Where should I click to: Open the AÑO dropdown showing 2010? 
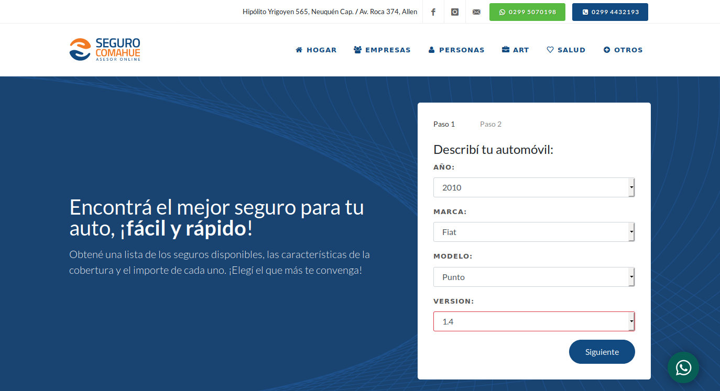coord(534,187)
